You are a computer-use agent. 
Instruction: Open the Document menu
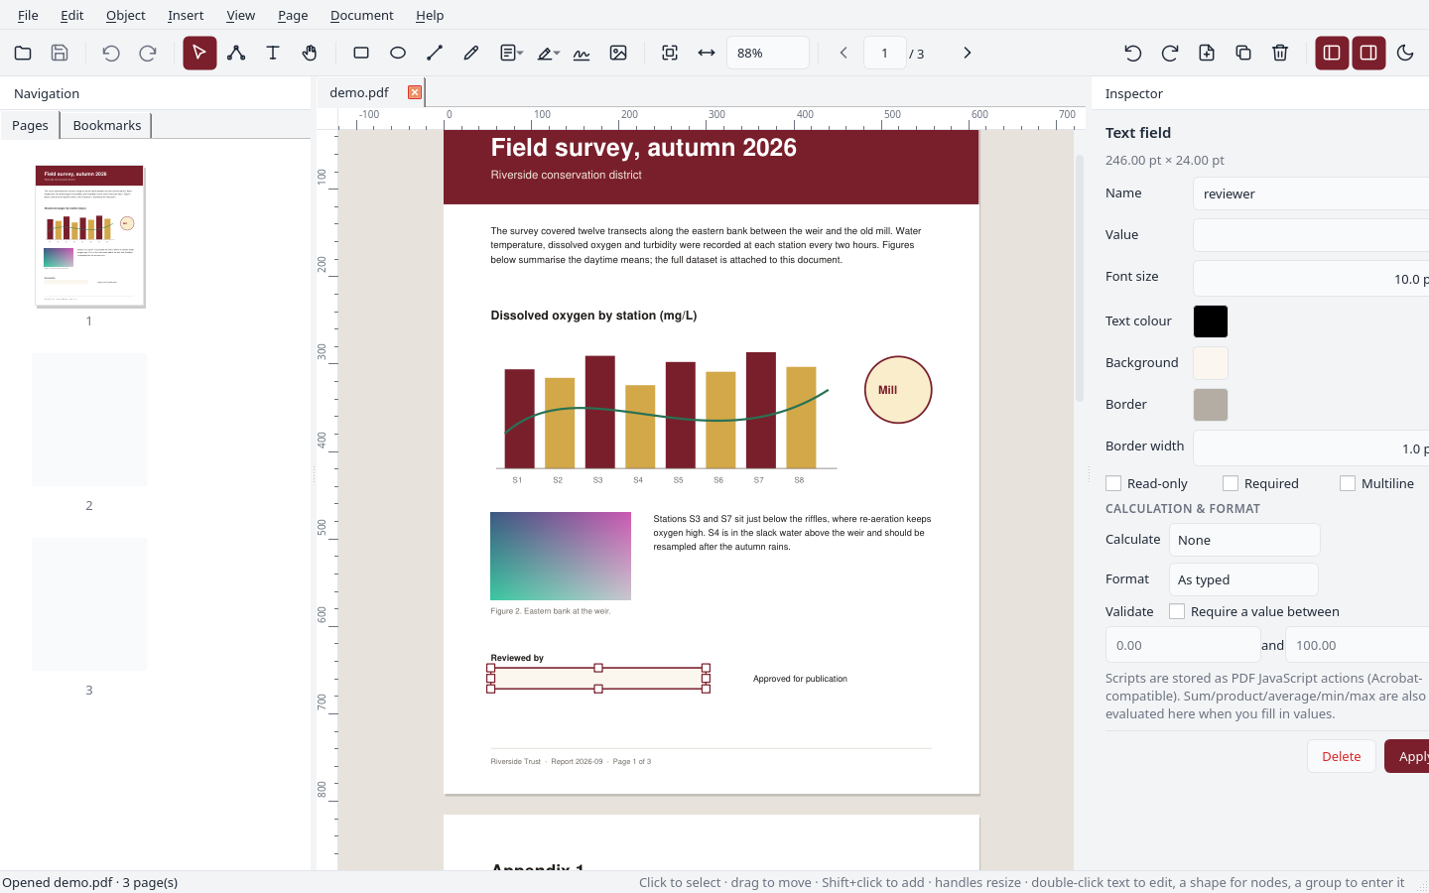point(361,15)
